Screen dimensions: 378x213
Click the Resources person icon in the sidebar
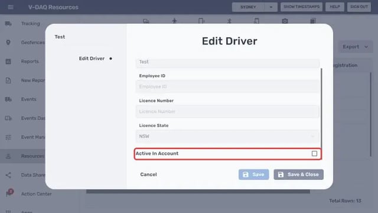[8, 156]
